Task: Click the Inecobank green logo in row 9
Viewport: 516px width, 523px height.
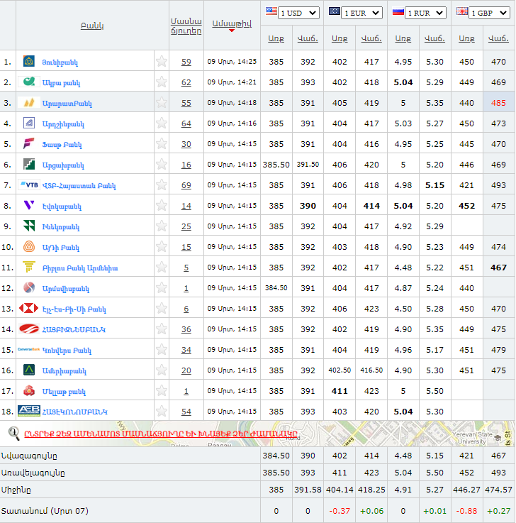Action: tap(29, 226)
